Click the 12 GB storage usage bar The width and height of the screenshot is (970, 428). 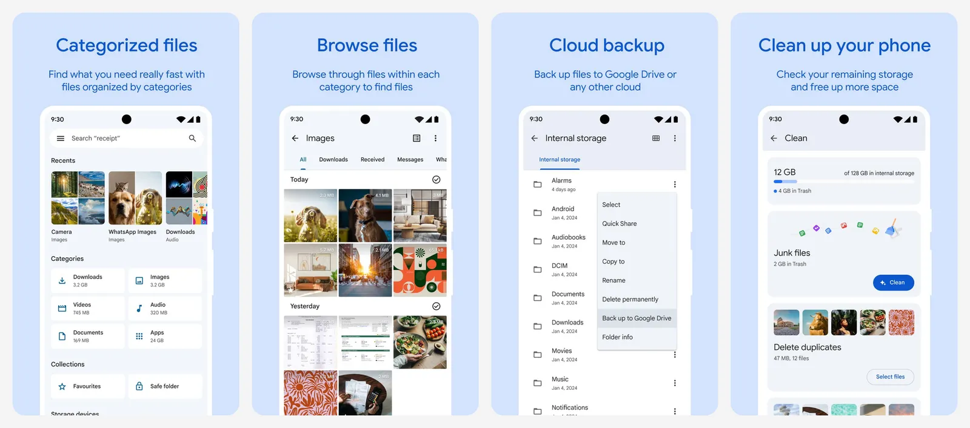click(844, 181)
